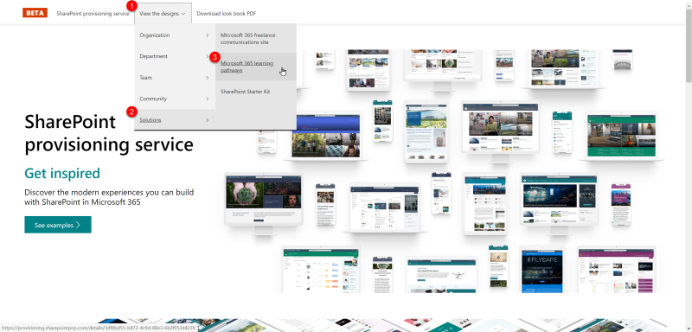Click the SharePoint provisioning service heading
Image resolution: width=692 pixels, height=332 pixels.
point(109,132)
